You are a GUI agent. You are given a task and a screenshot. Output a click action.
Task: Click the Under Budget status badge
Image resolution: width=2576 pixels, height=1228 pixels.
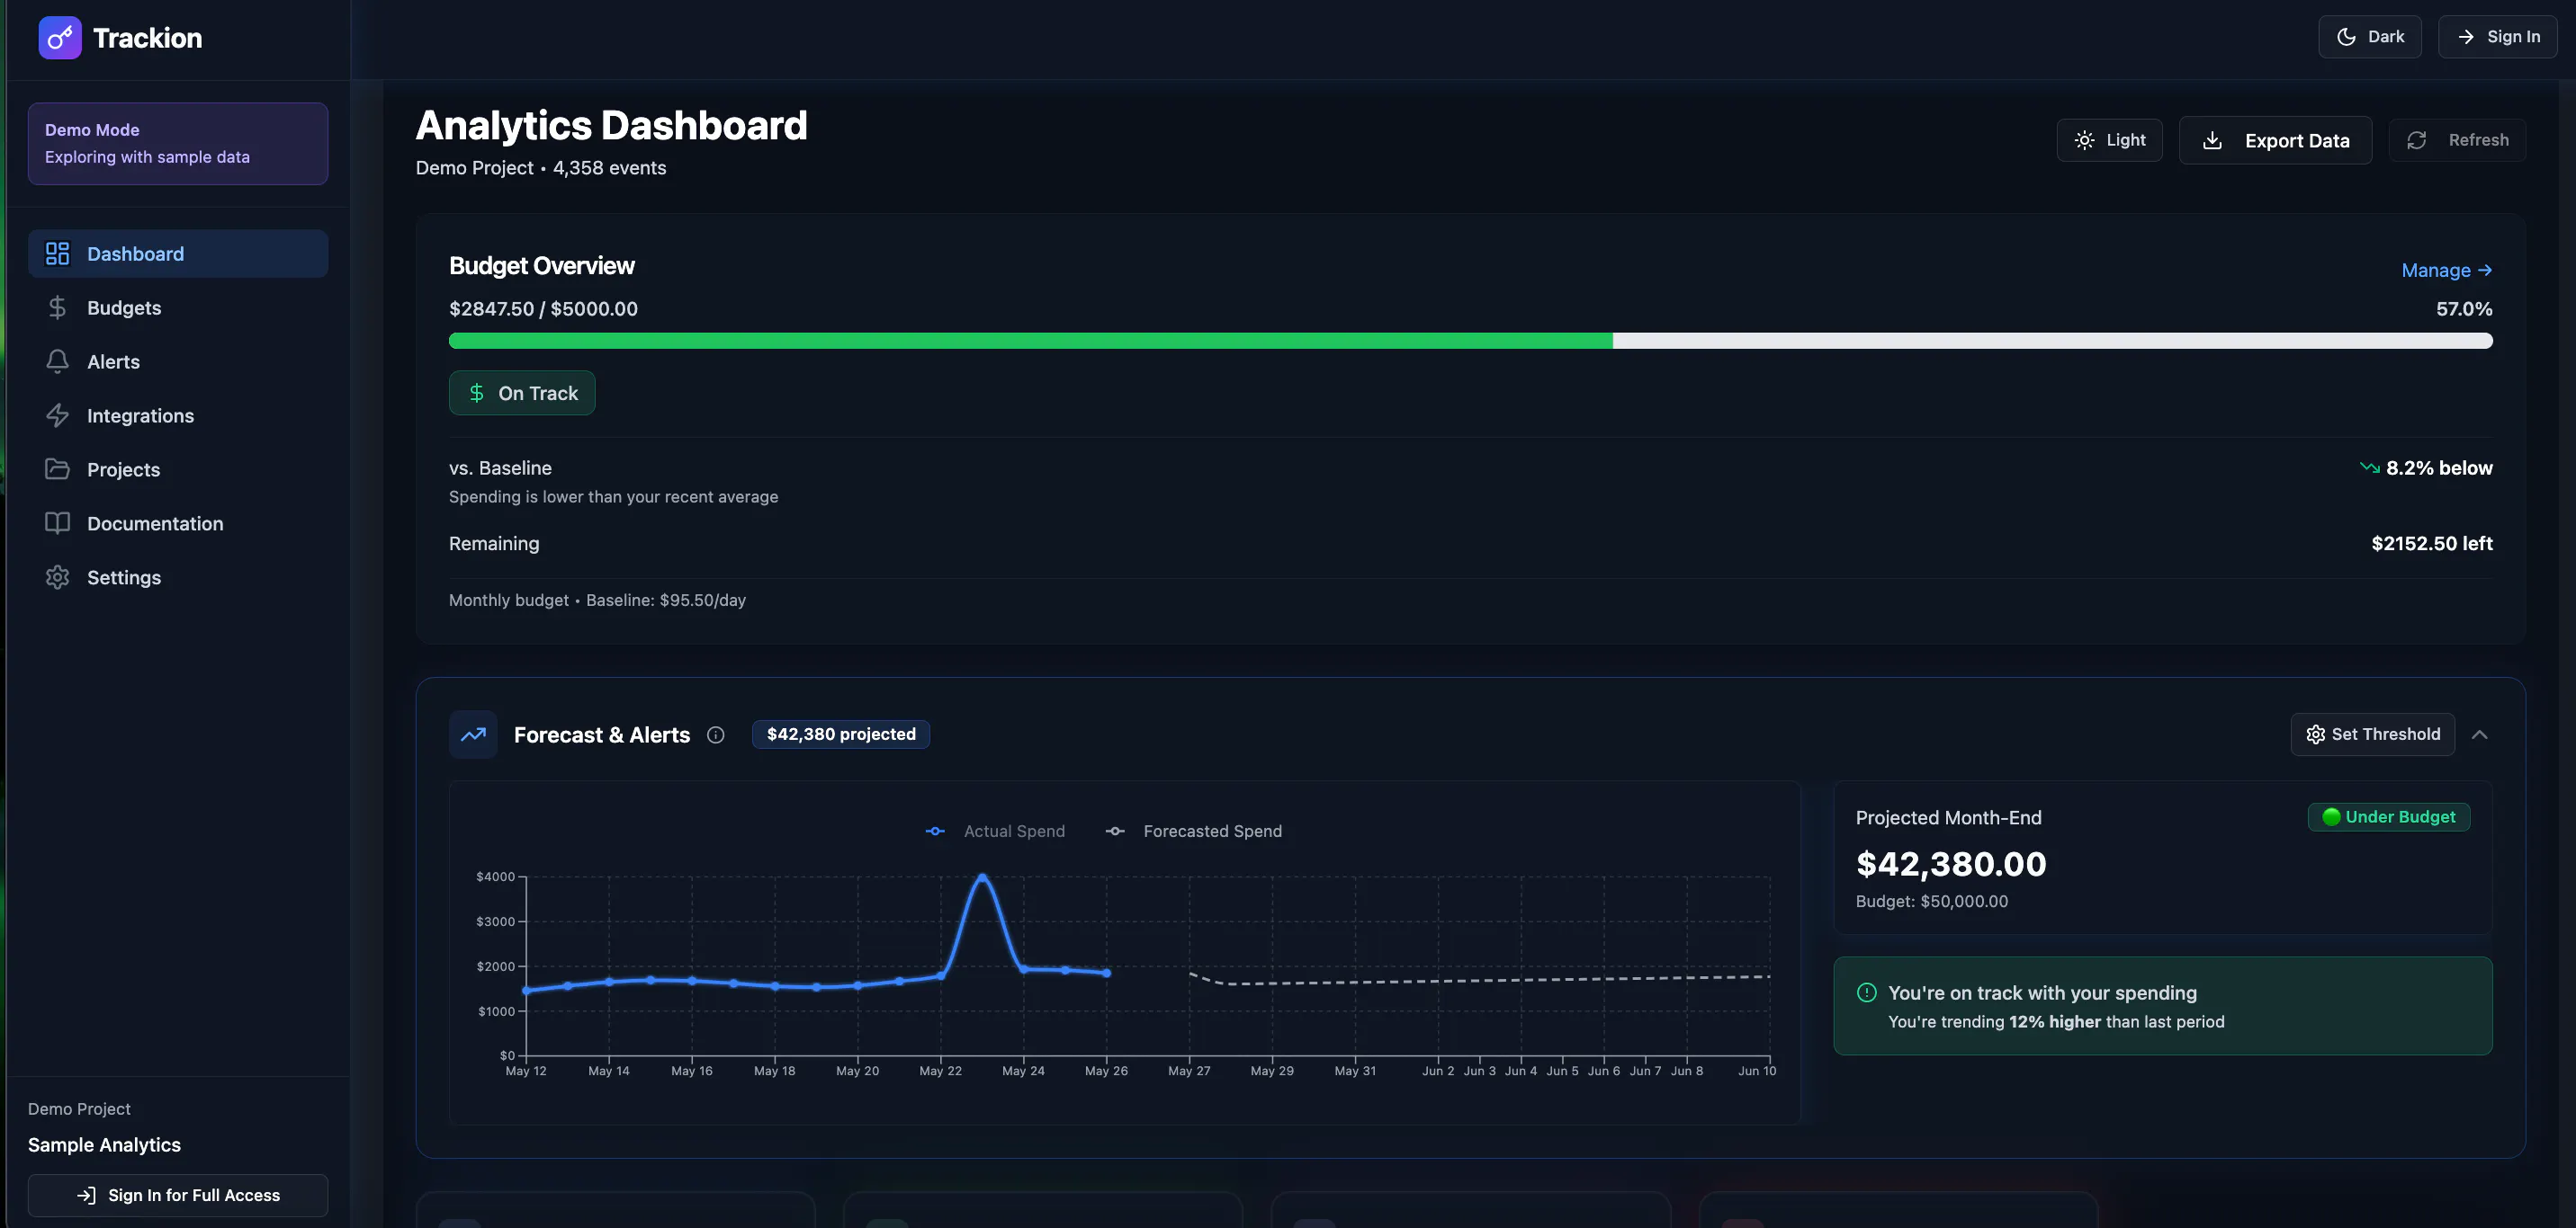point(2388,817)
